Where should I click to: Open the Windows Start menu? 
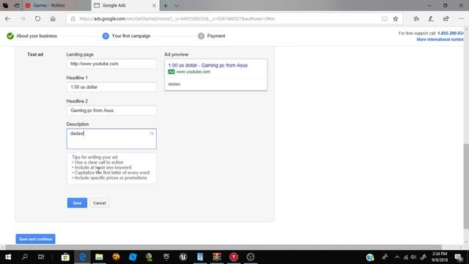[x=8, y=257]
